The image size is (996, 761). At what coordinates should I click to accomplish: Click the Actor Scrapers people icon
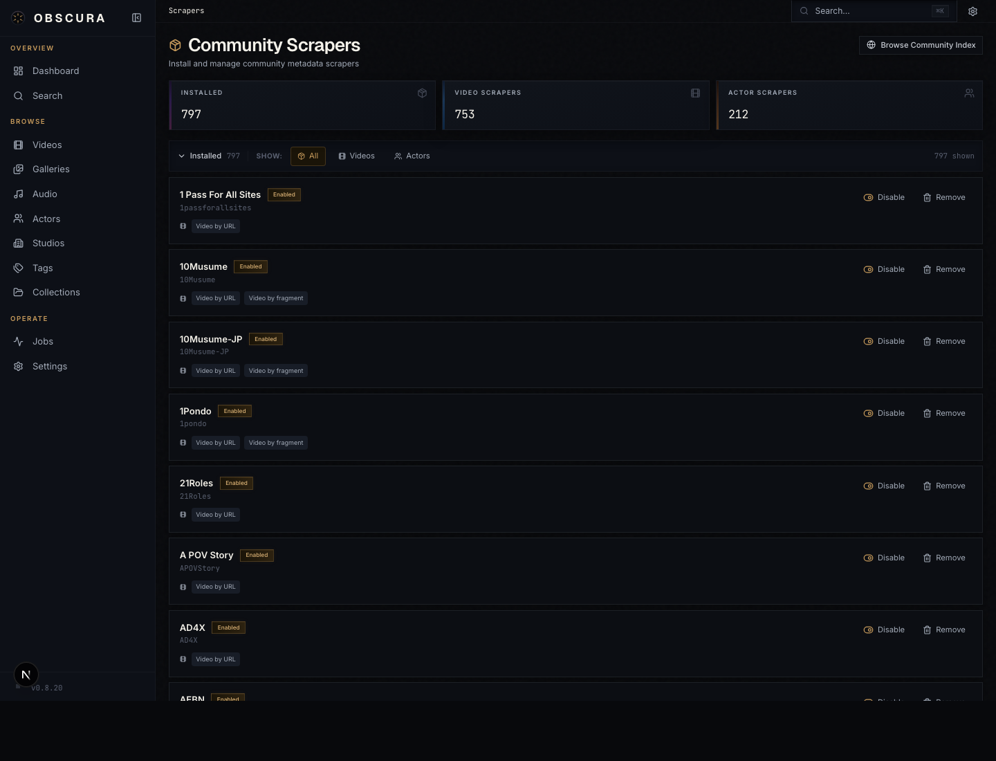[969, 93]
